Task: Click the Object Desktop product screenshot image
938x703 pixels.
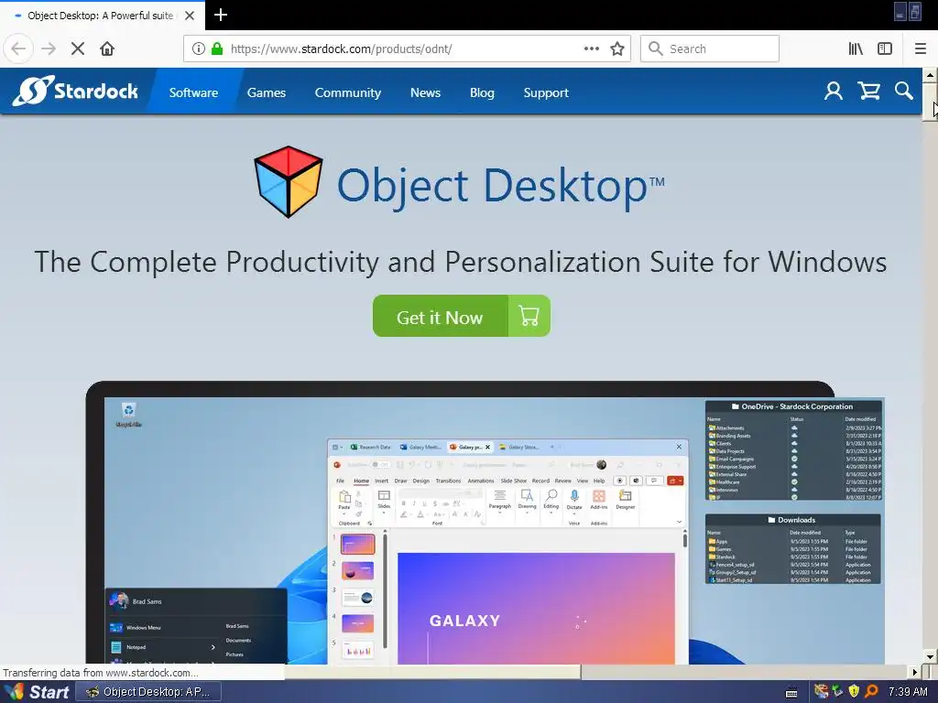Action: click(x=485, y=523)
